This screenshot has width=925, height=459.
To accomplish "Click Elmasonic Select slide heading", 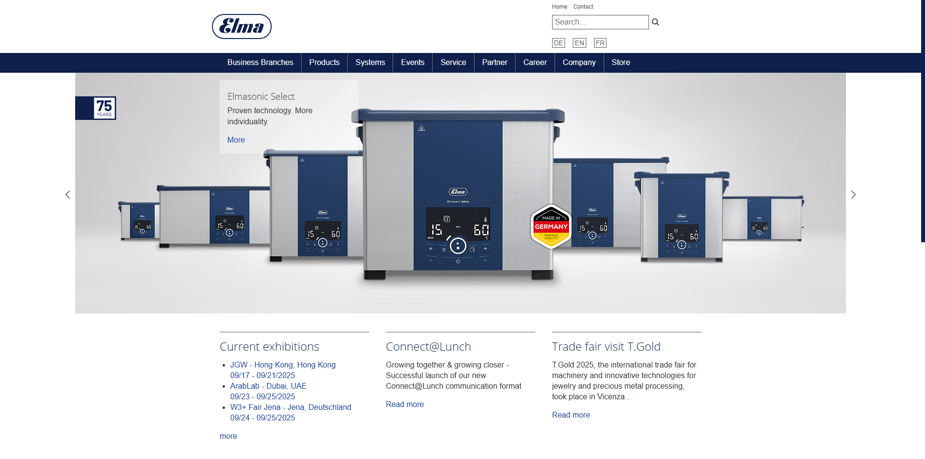I will [x=261, y=96].
